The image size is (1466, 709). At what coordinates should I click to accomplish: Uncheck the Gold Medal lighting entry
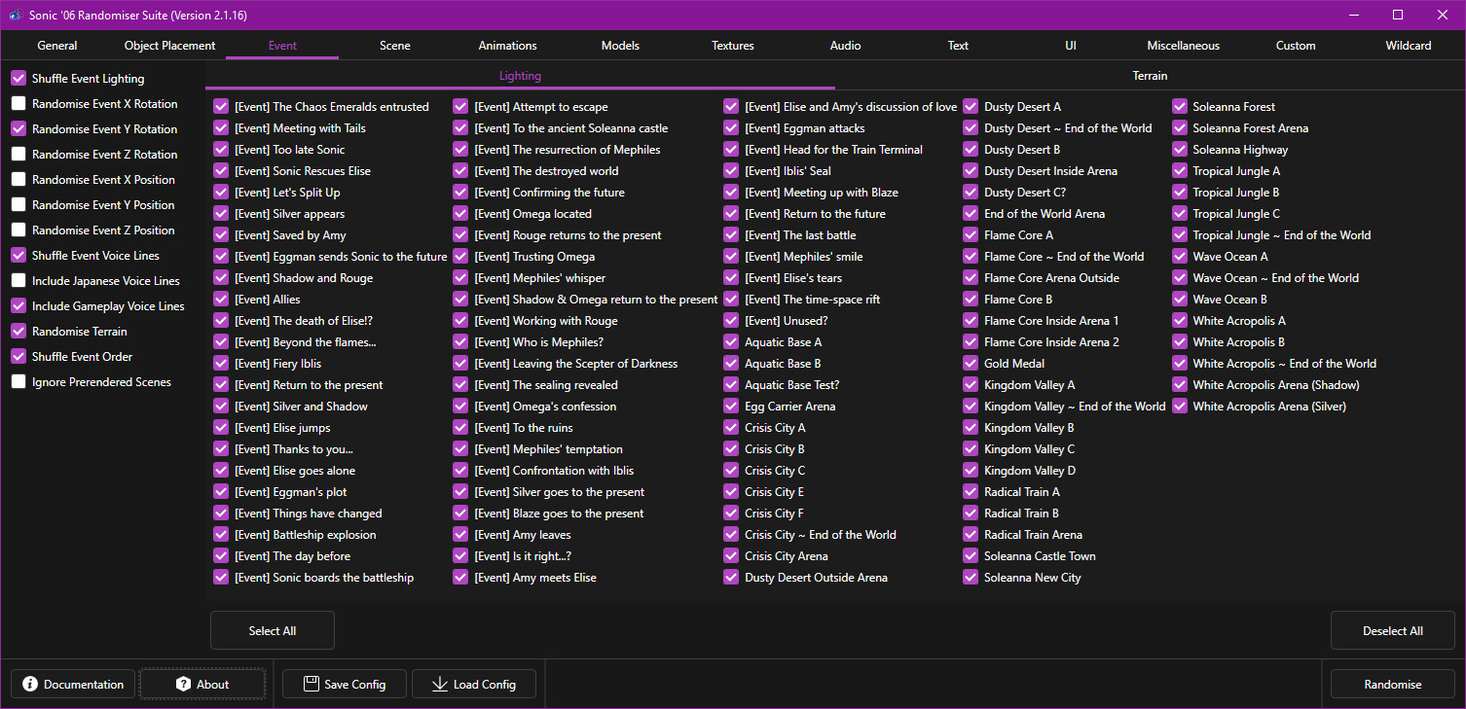pyautogui.click(x=971, y=364)
